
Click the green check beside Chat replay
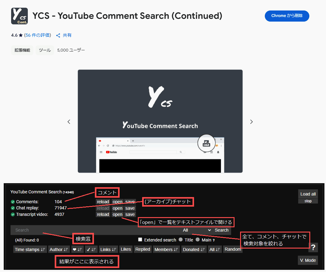click(x=13, y=208)
